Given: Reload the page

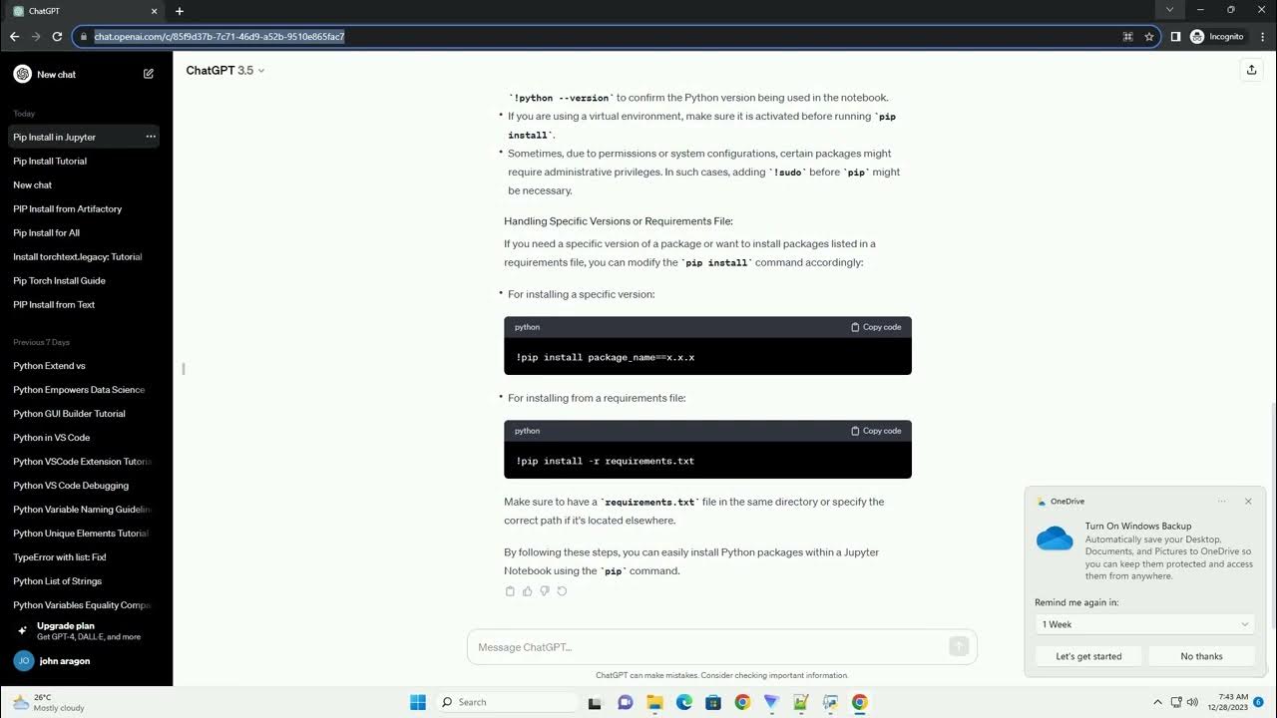Looking at the screenshot, I should [58, 36].
